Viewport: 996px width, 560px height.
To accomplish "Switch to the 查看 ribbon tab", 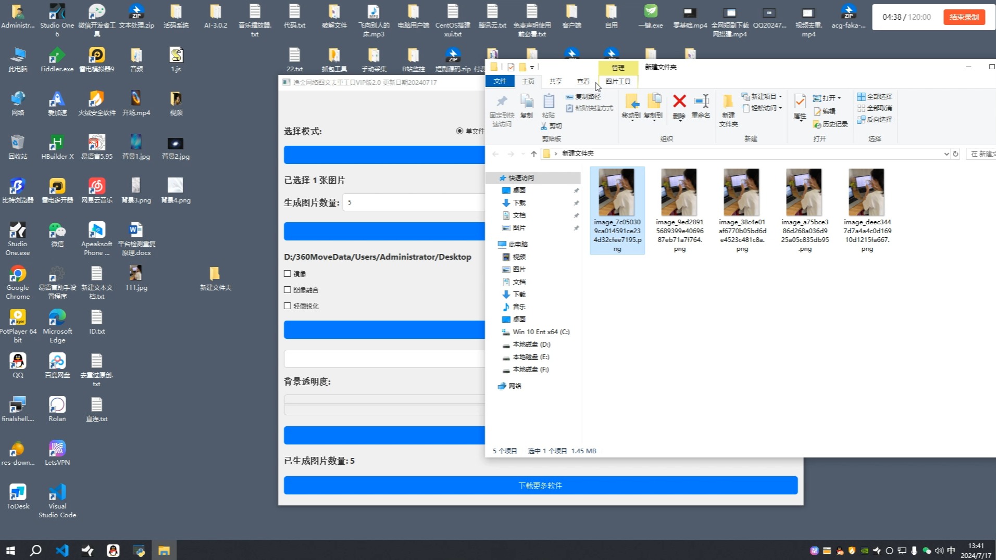I will (x=583, y=81).
